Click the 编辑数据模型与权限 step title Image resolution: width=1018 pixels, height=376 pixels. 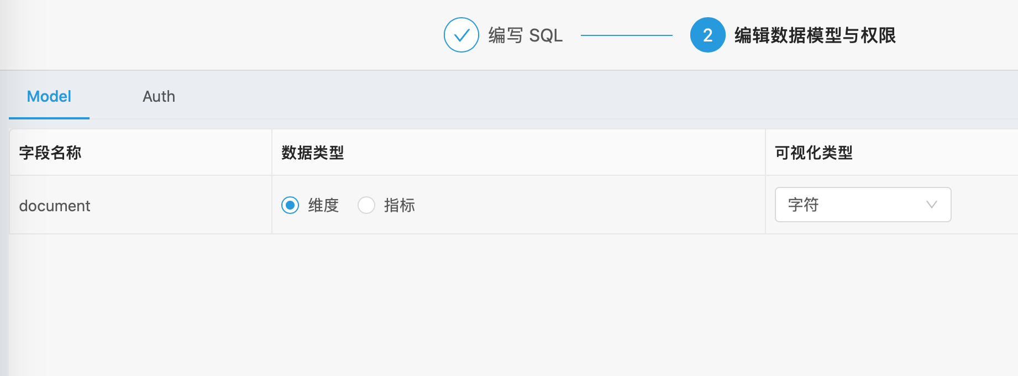point(814,35)
